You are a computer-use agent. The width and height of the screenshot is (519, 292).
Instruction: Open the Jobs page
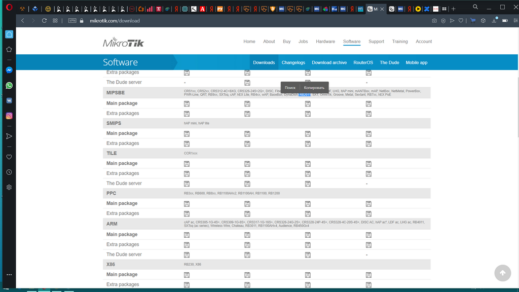coord(303,42)
